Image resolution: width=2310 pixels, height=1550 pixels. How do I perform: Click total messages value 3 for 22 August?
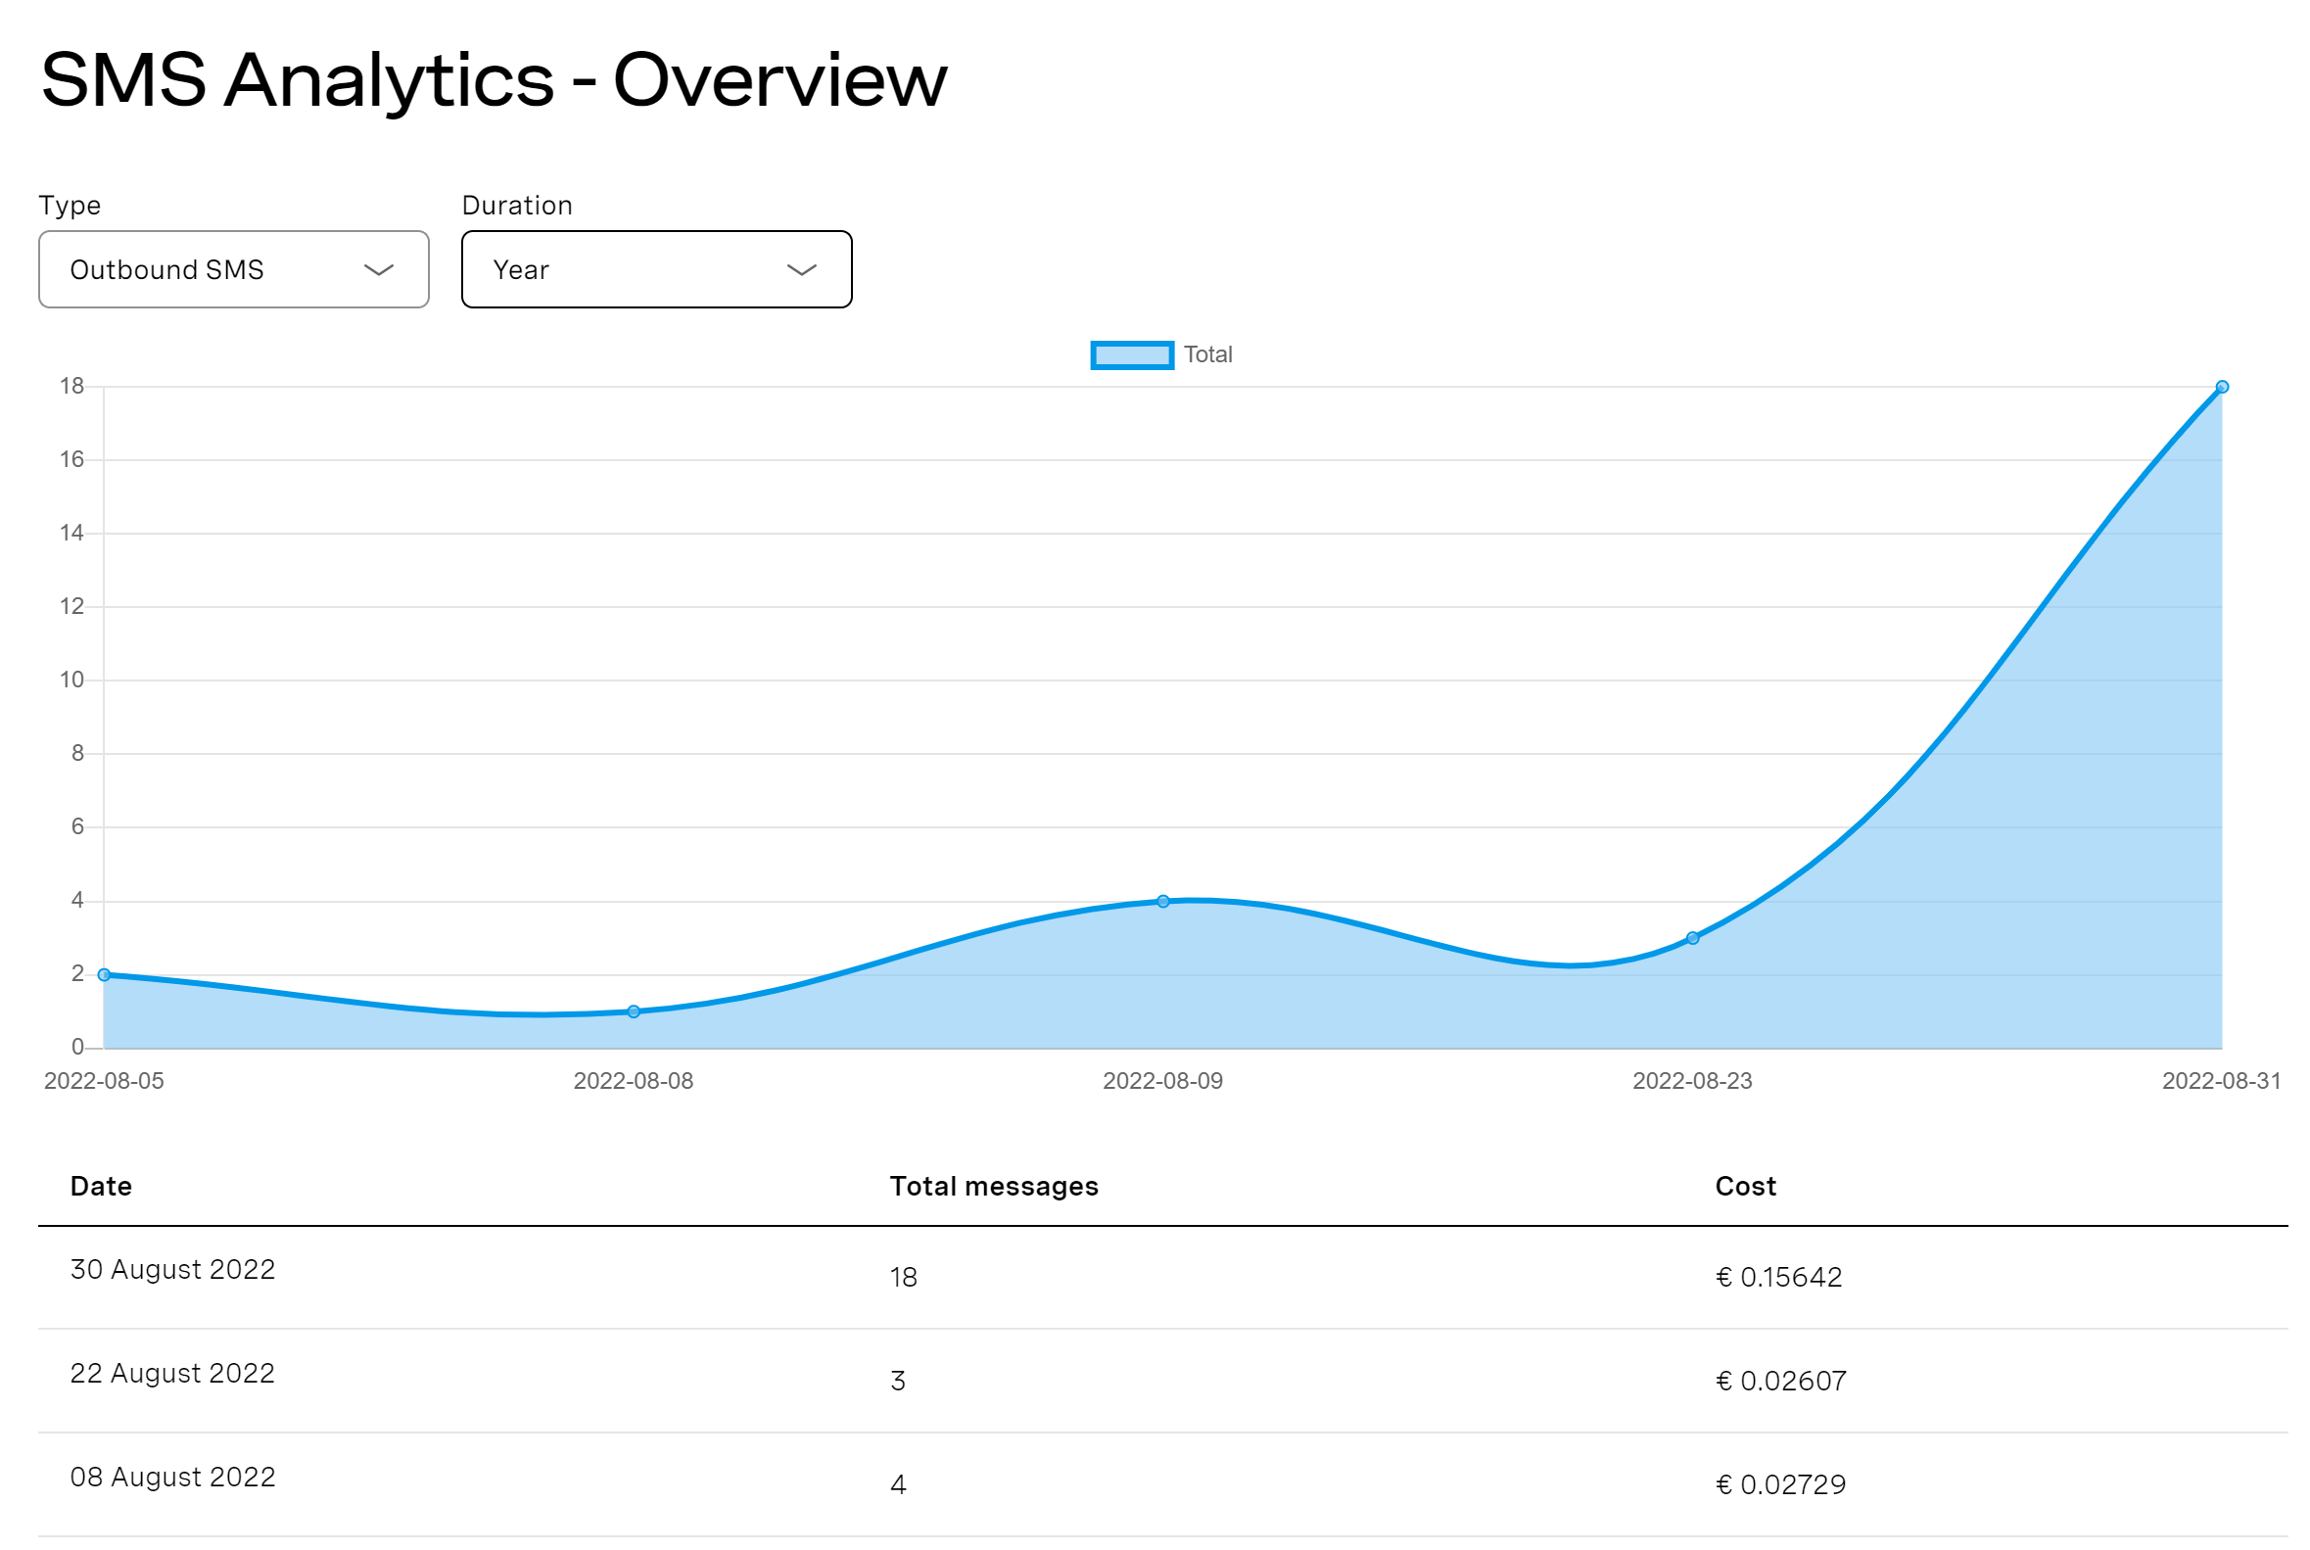tap(898, 1381)
